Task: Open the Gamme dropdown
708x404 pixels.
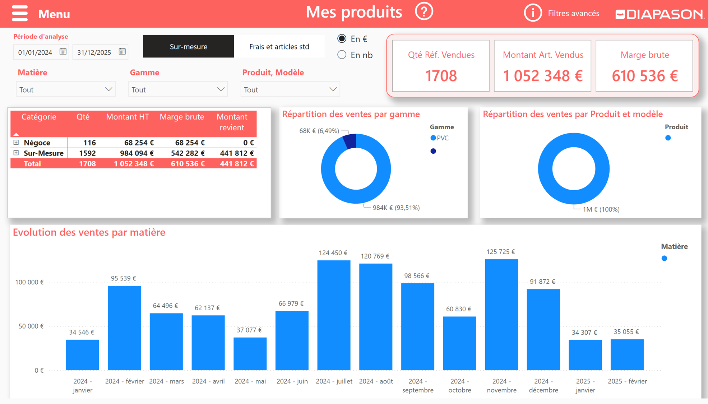Action: [178, 89]
